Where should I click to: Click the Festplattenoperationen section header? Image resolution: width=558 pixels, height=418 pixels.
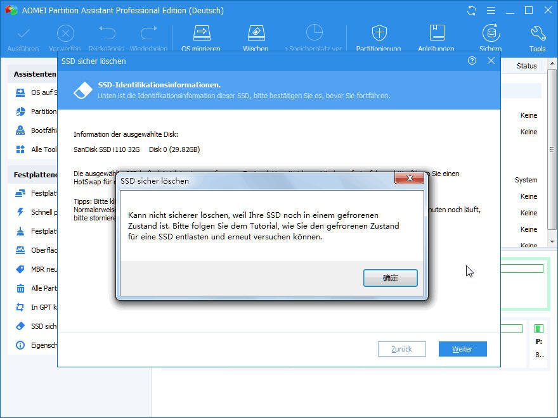click(x=36, y=175)
